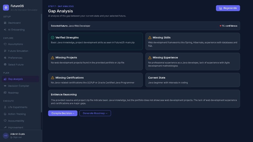The image size is (253, 142).
Task: Click the warning icon beside Missing Experience
Action: (150, 58)
